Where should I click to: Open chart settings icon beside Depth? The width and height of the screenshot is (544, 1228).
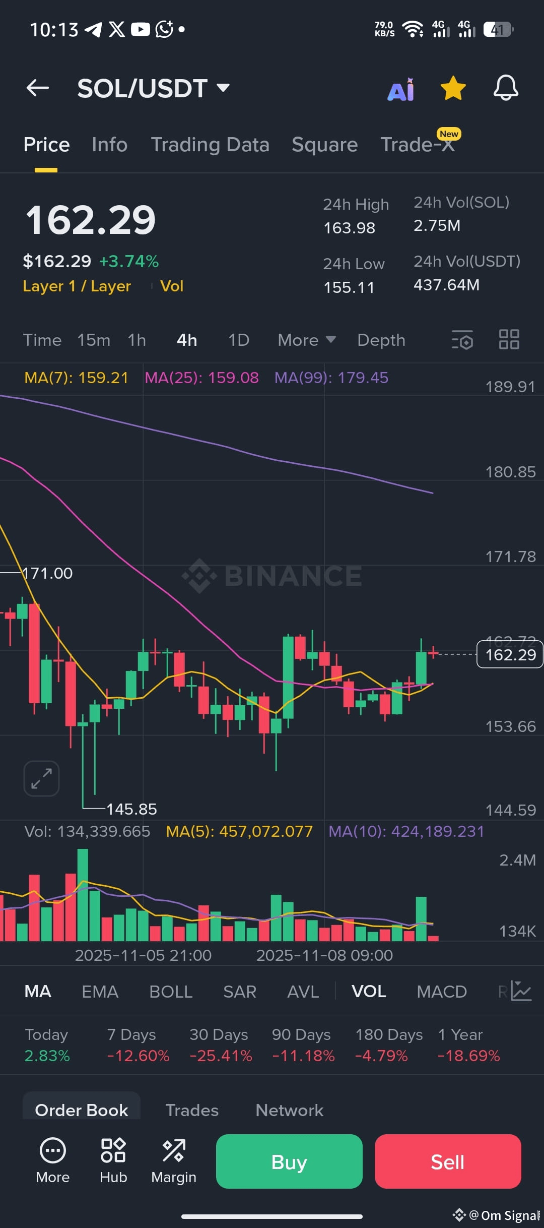pos(462,340)
